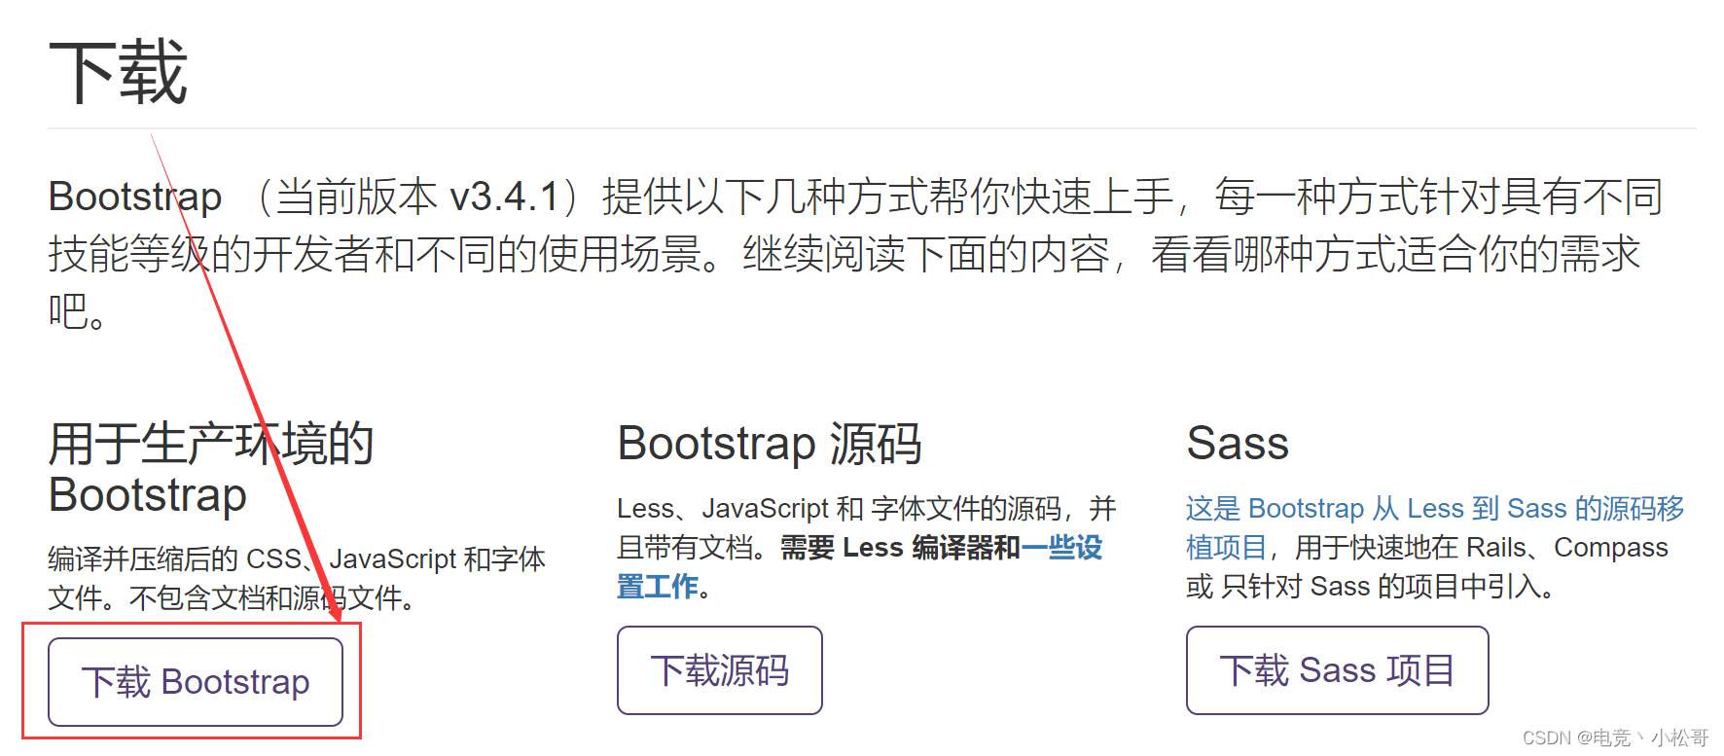Select the Sass heading
1724x756 pixels.
click(x=1238, y=444)
